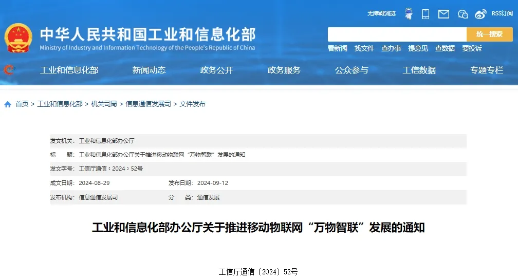Click the robot assistant mascot icon

click(x=409, y=13)
